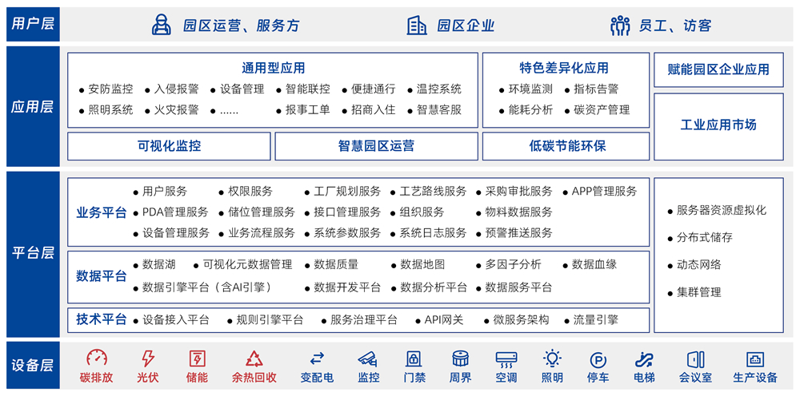Click the 园区企业 building icon
The height and width of the screenshot is (396, 800).
coord(417,26)
